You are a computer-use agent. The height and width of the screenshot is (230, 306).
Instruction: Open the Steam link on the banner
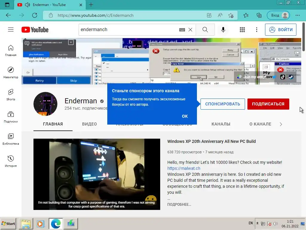[291, 77]
